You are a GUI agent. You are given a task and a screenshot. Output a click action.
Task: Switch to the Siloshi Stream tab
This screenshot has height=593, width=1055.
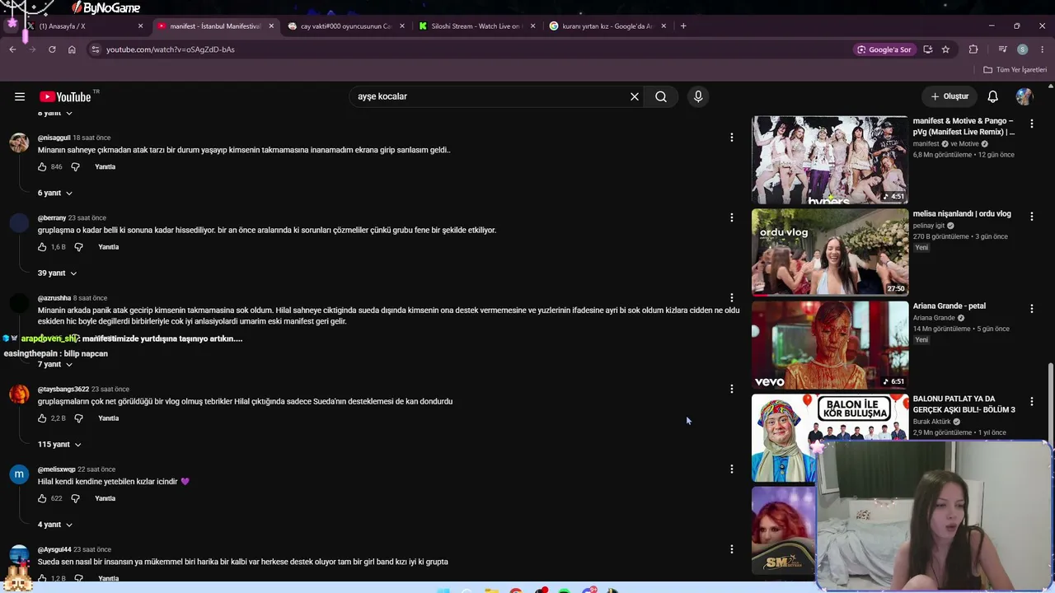(476, 26)
